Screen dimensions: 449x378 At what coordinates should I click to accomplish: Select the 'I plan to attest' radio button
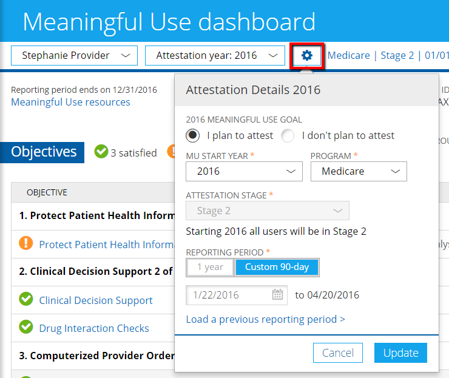pyautogui.click(x=193, y=135)
